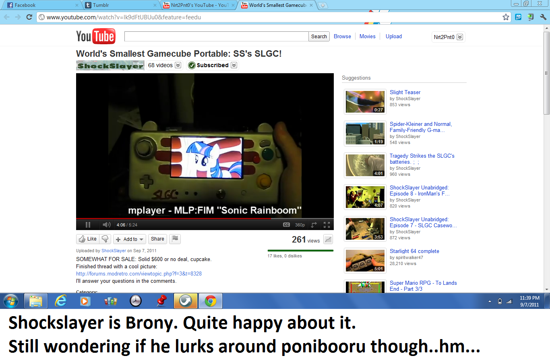The height and width of the screenshot is (362, 550).
Task: Toggle the Subscribed button
Action: (209, 65)
